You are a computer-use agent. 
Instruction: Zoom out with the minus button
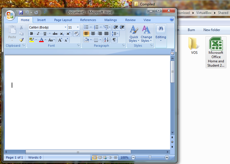[x=133, y=157]
